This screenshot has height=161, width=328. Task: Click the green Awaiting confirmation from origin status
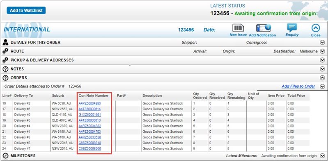point(276,14)
